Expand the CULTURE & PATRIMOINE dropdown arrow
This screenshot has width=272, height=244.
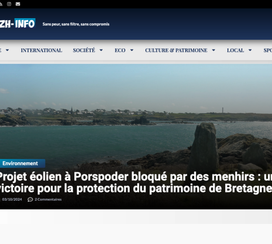click(x=214, y=50)
